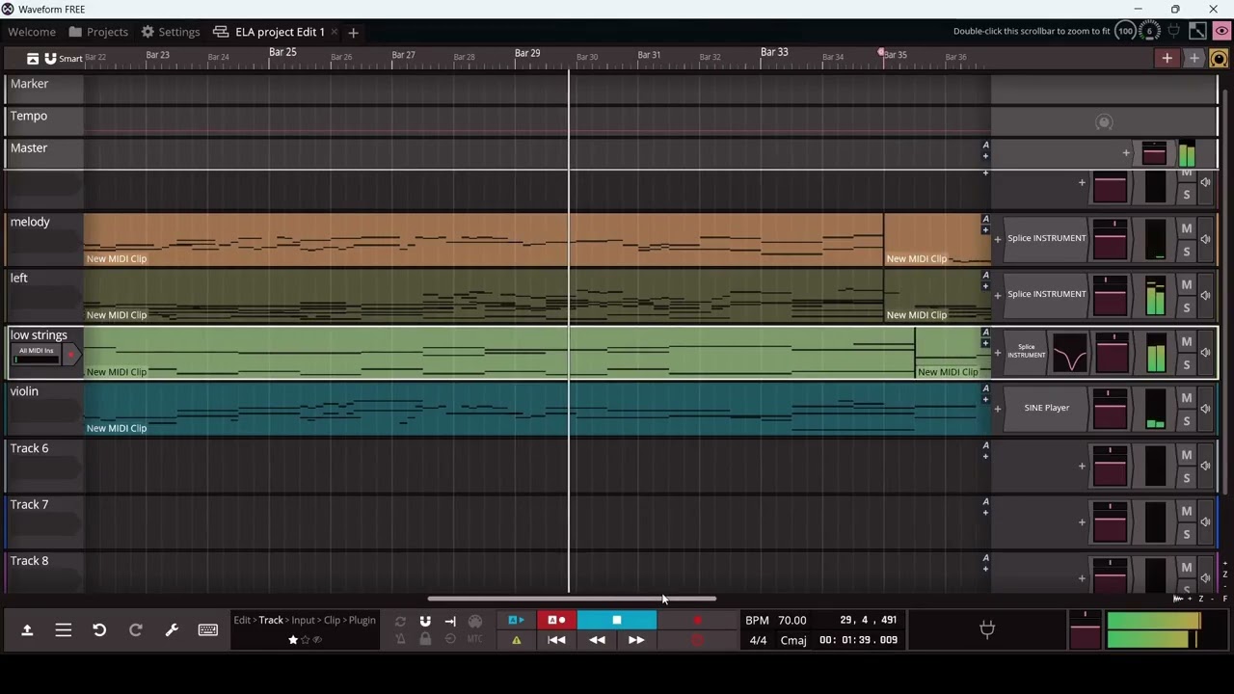Adjust the melody track volume/pan fader

click(1110, 239)
